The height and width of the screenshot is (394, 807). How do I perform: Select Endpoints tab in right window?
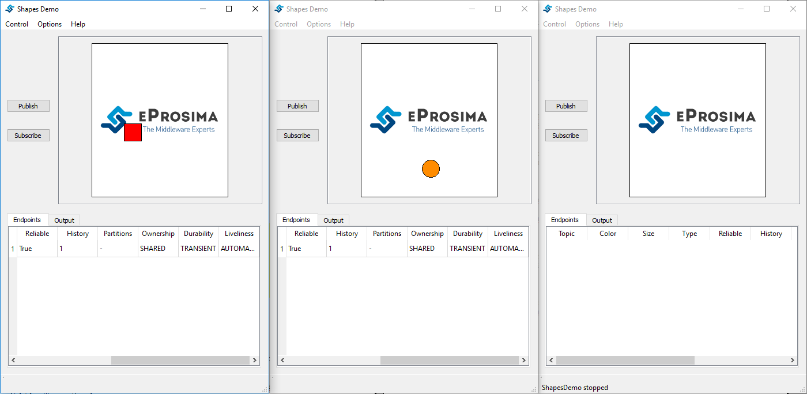(x=565, y=220)
